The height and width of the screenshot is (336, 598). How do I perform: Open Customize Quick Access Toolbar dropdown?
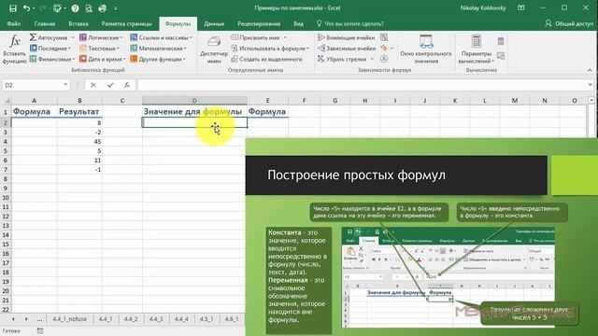[116, 8]
